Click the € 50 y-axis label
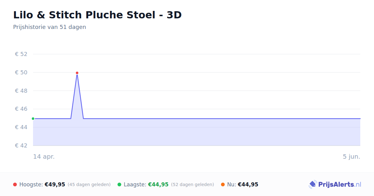The width and height of the screenshot is (374, 196). click(x=21, y=72)
